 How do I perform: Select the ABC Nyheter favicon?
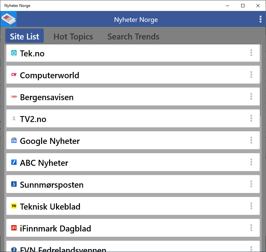[13, 162]
